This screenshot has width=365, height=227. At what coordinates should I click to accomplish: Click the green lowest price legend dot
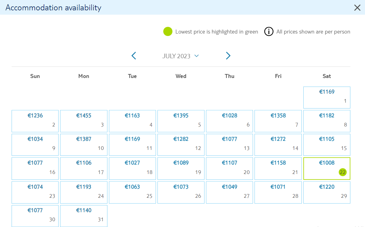[x=168, y=32]
